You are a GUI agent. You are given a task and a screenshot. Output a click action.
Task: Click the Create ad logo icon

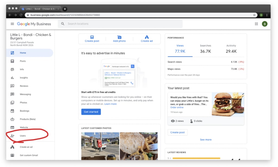point(147,37)
